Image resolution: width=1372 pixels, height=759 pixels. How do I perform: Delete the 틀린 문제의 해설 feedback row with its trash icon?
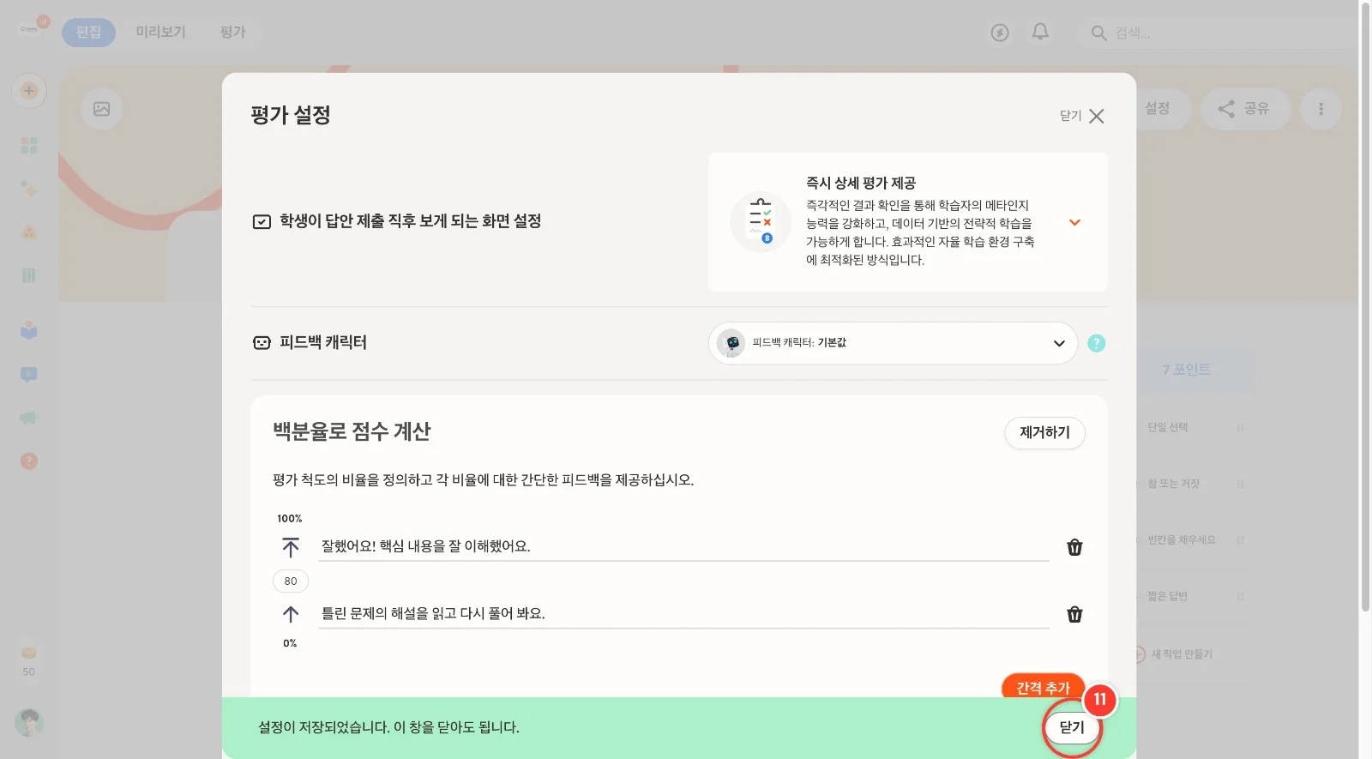click(1074, 614)
